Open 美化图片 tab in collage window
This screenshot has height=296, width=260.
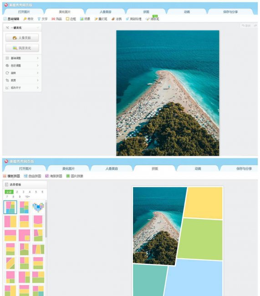(68, 168)
